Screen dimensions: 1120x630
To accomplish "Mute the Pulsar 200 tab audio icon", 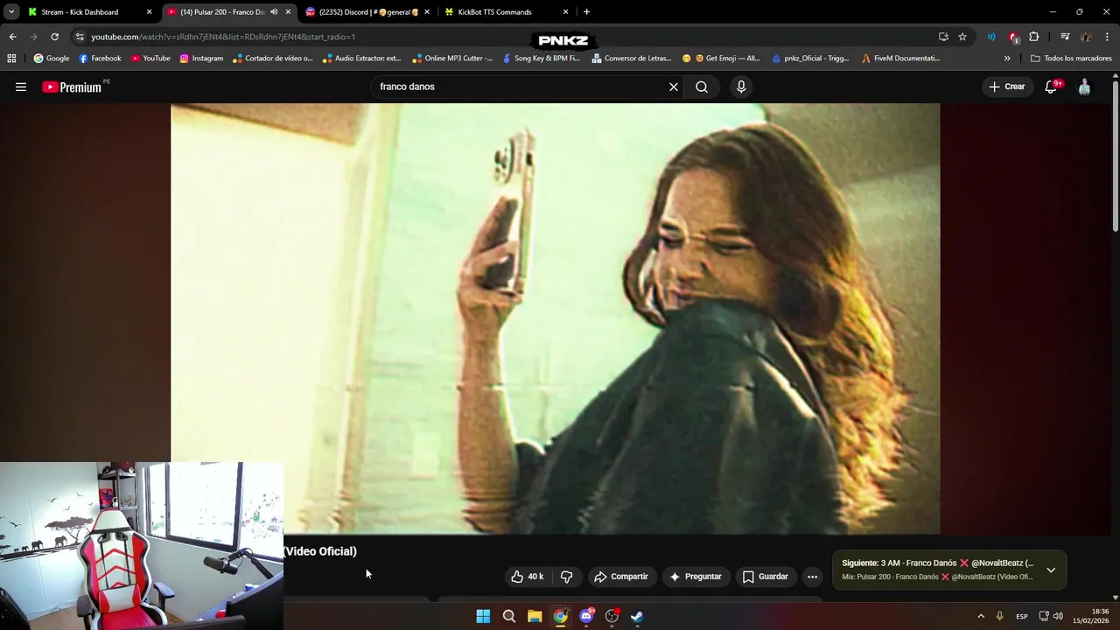I will [274, 12].
